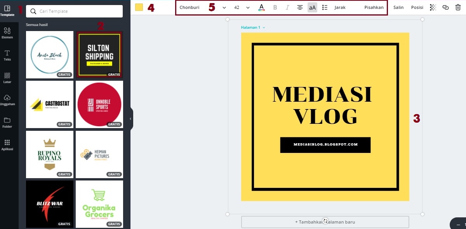Open the Unggahan uploads panel

7,99
